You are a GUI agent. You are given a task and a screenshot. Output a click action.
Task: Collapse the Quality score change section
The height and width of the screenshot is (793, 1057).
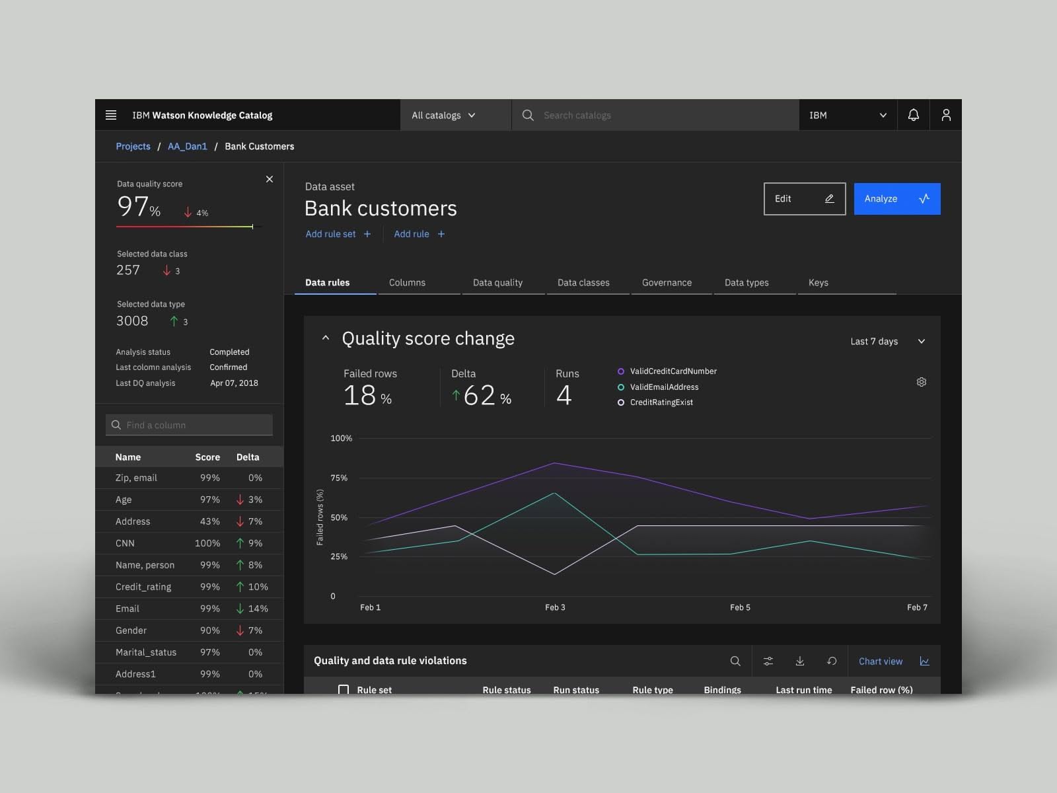coord(325,338)
